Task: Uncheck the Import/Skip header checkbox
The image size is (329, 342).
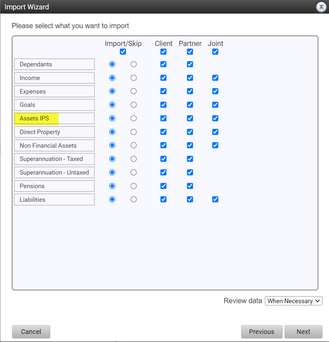Action: coord(123,52)
